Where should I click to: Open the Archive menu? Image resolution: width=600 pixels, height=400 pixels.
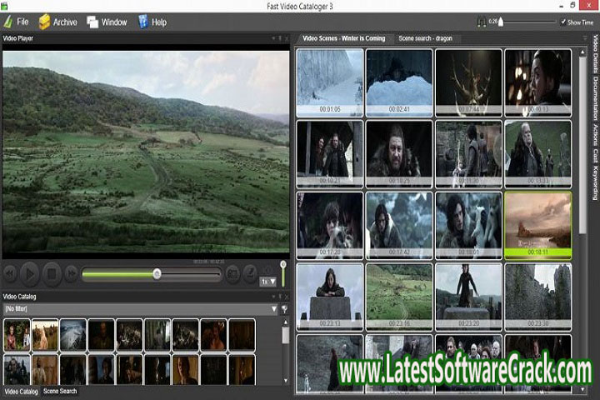coord(57,22)
